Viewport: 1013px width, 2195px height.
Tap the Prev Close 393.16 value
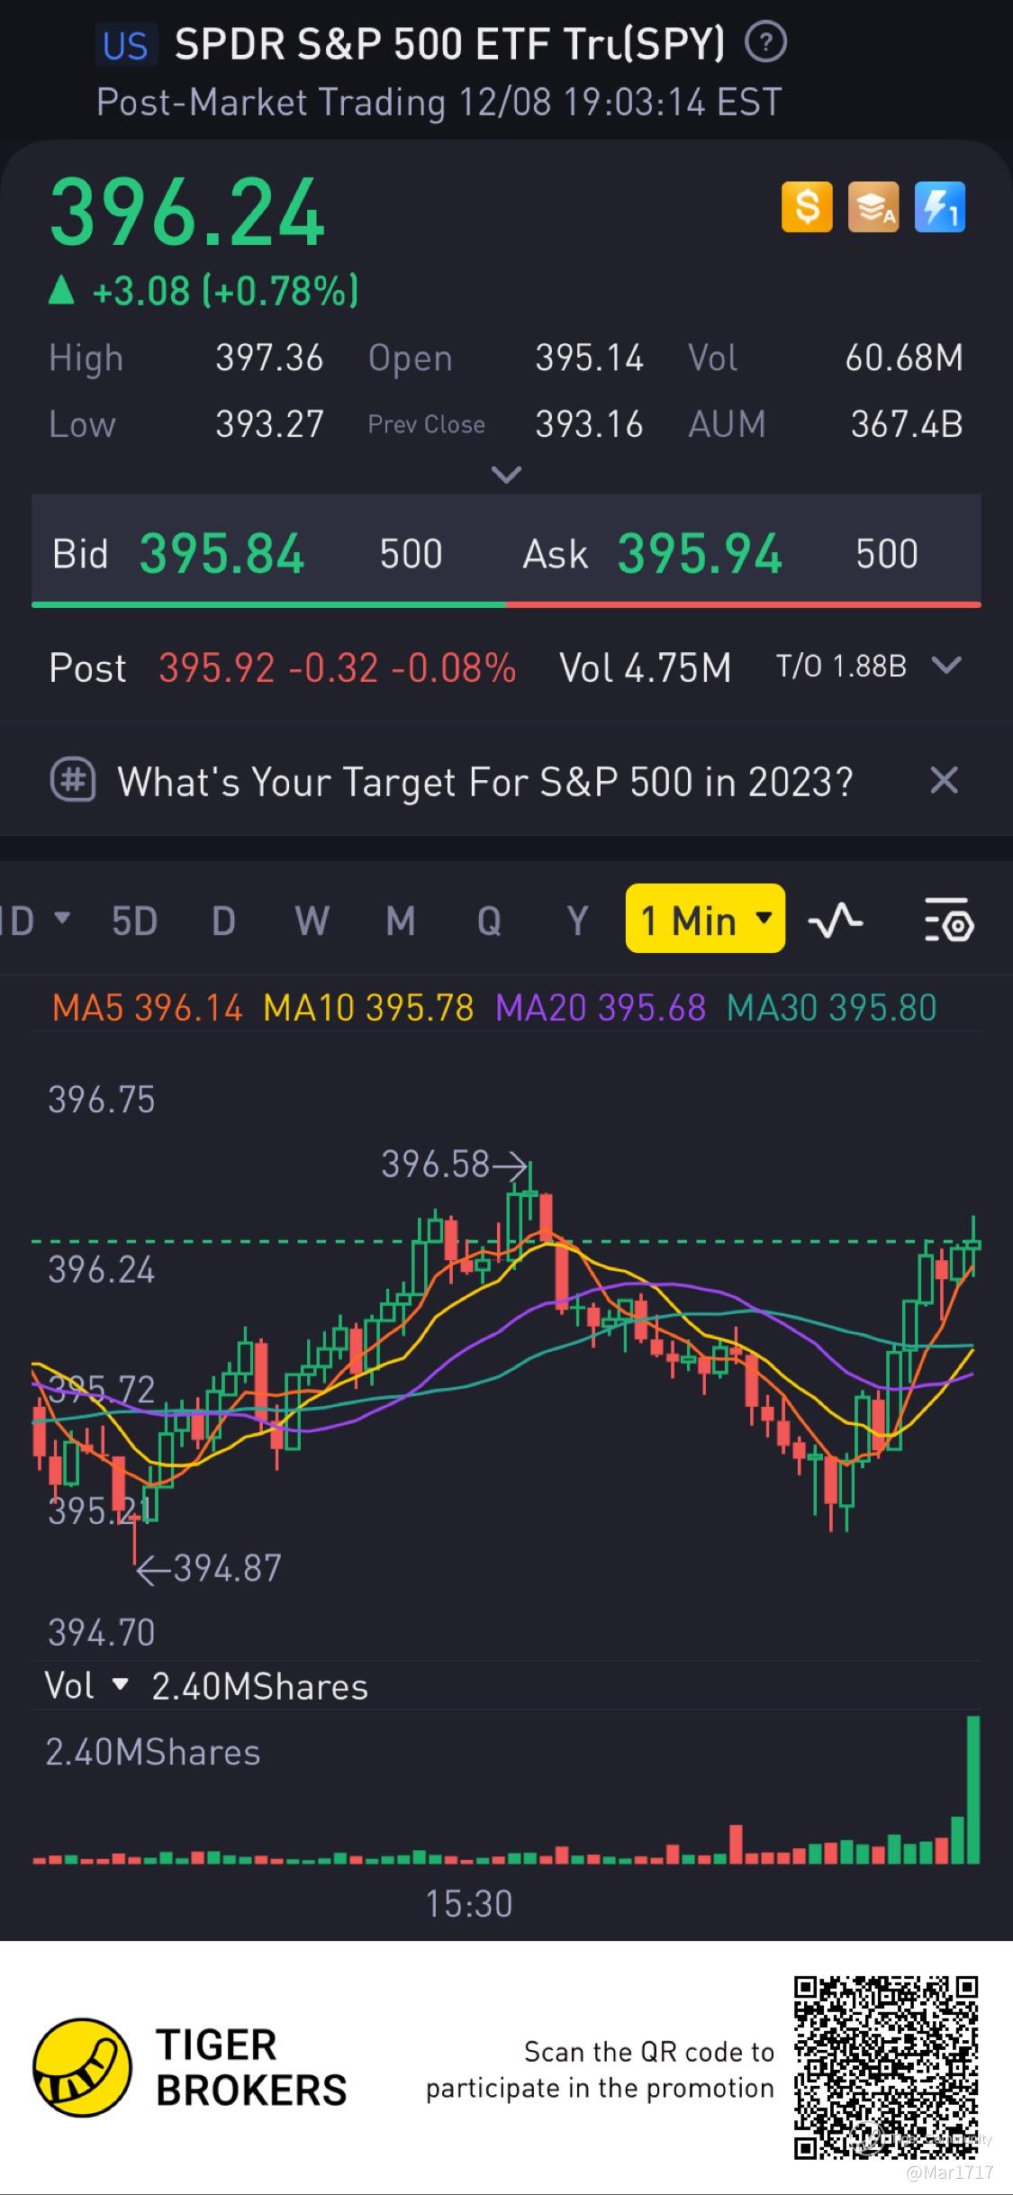589,423
